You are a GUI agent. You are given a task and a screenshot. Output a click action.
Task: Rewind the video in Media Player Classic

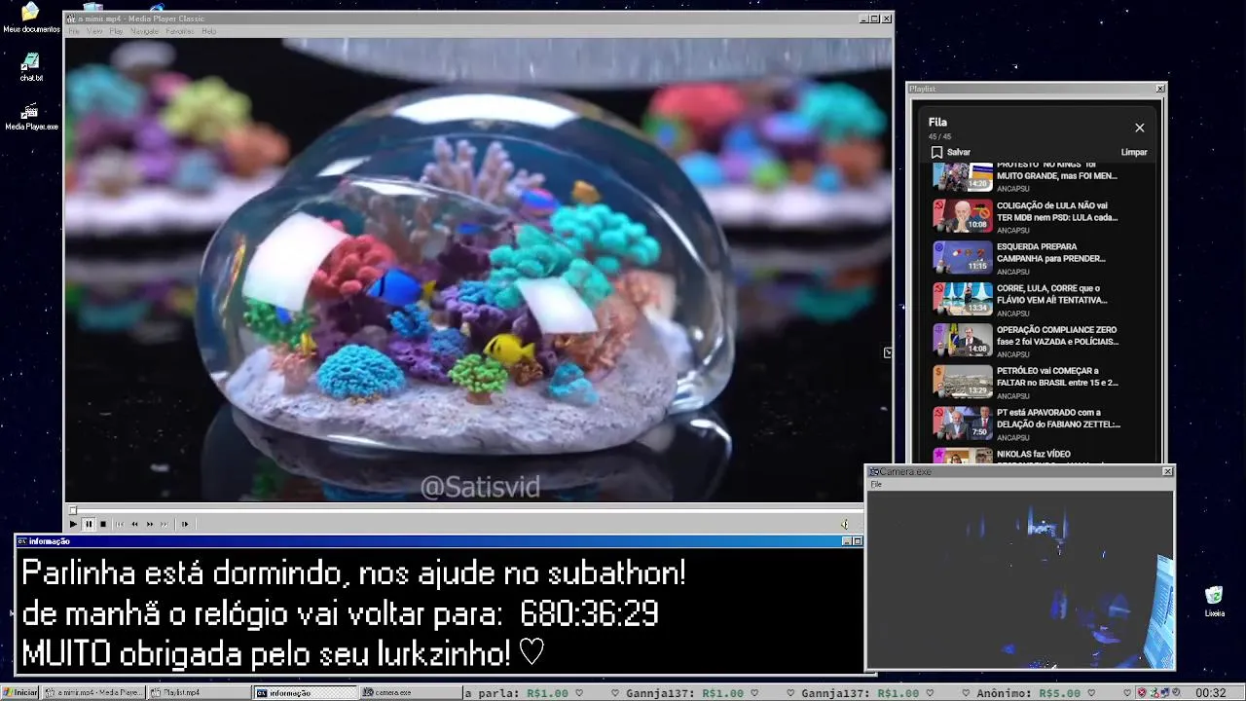(x=134, y=524)
